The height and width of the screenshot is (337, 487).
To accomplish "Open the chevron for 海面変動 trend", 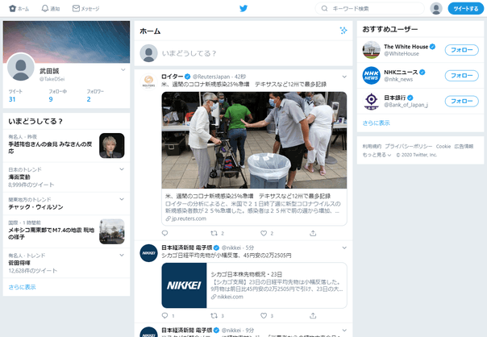I will [x=122, y=169].
